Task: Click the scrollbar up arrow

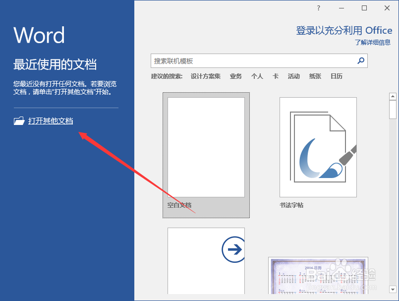Action: [x=393, y=96]
